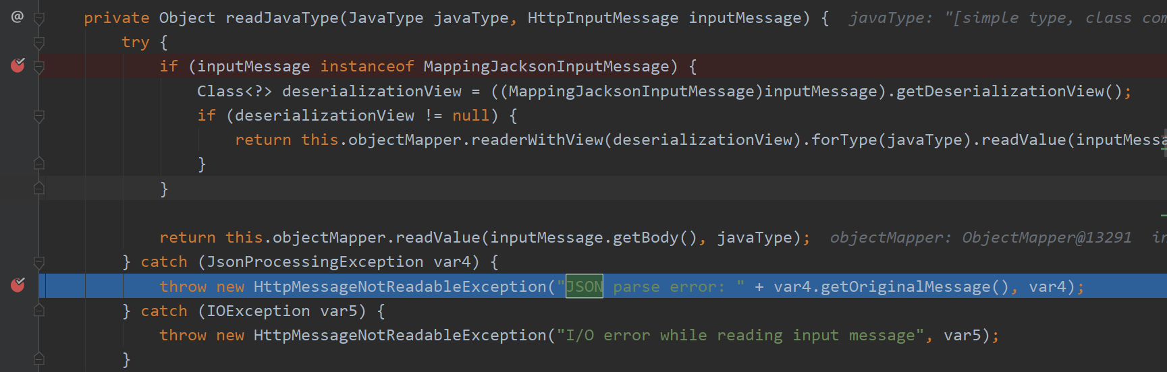The height and width of the screenshot is (372, 1167).
Task: Click HttpMessageNotReadableException on the highlighted line
Action: coord(400,287)
